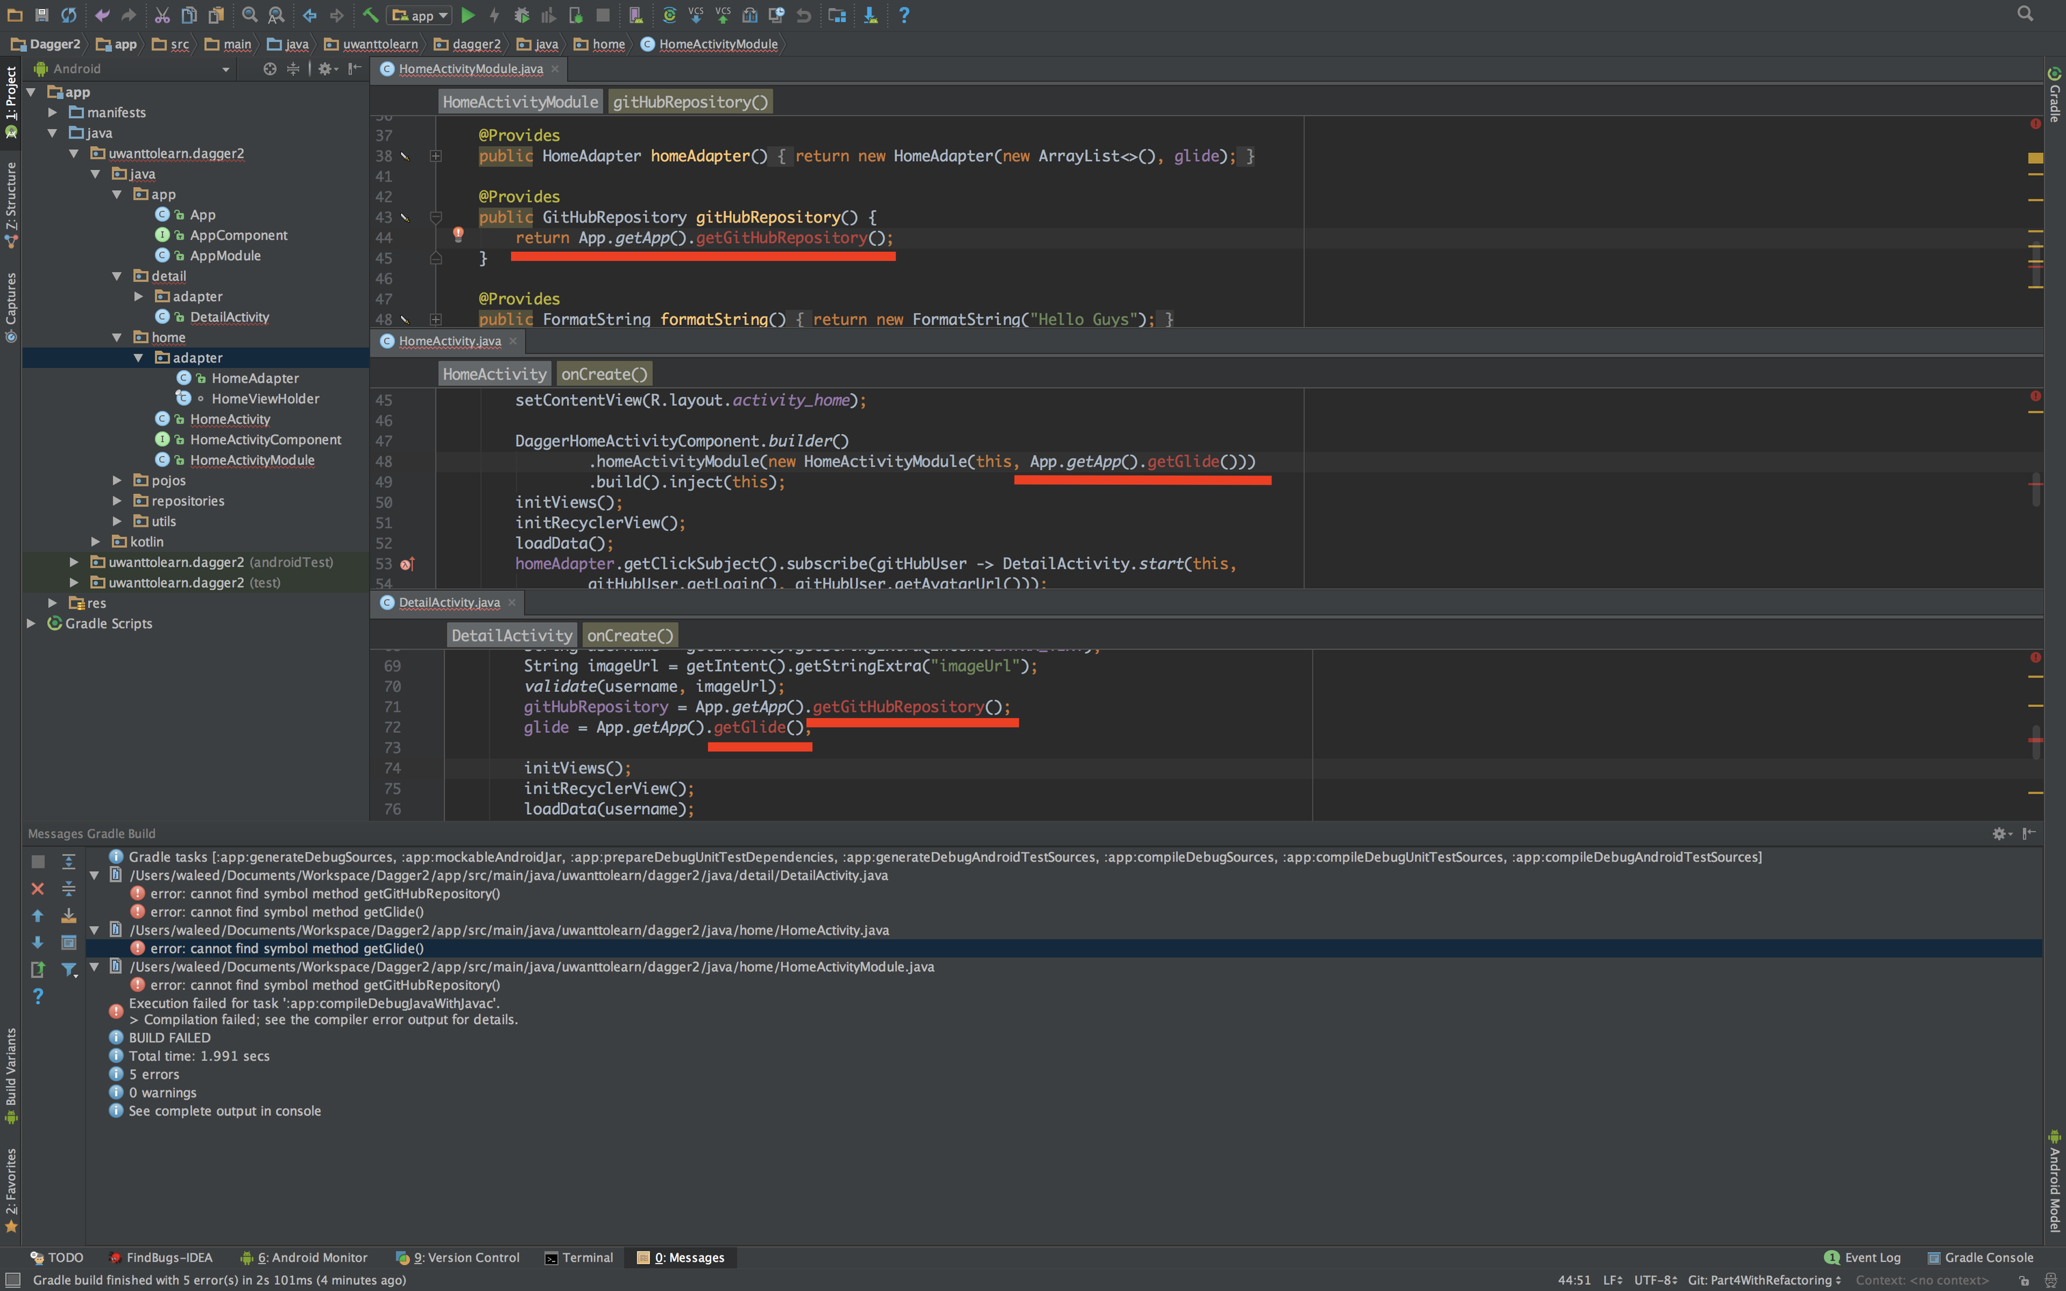Open the Gradle Console button
This screenshot has width=2066, height=1291.
(1980, 1257)
